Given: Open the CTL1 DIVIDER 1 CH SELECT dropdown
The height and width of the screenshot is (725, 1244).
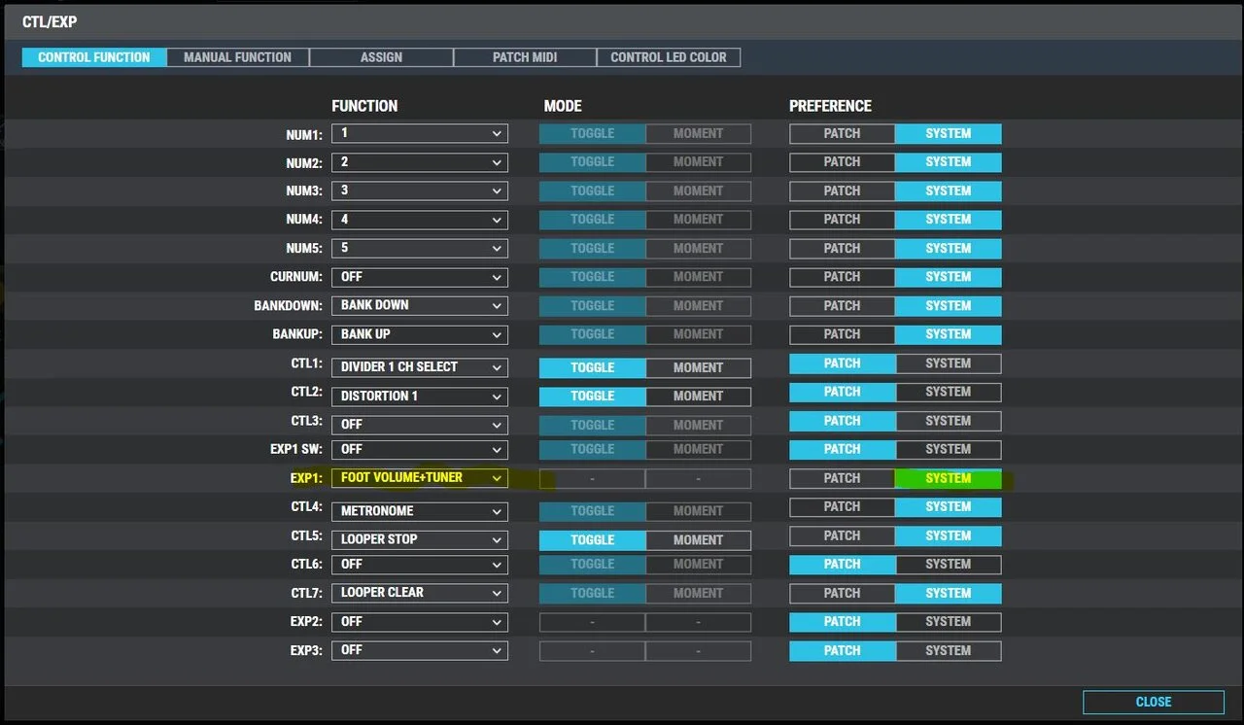Looking at the screenshot, I should (x=419, y=367).
